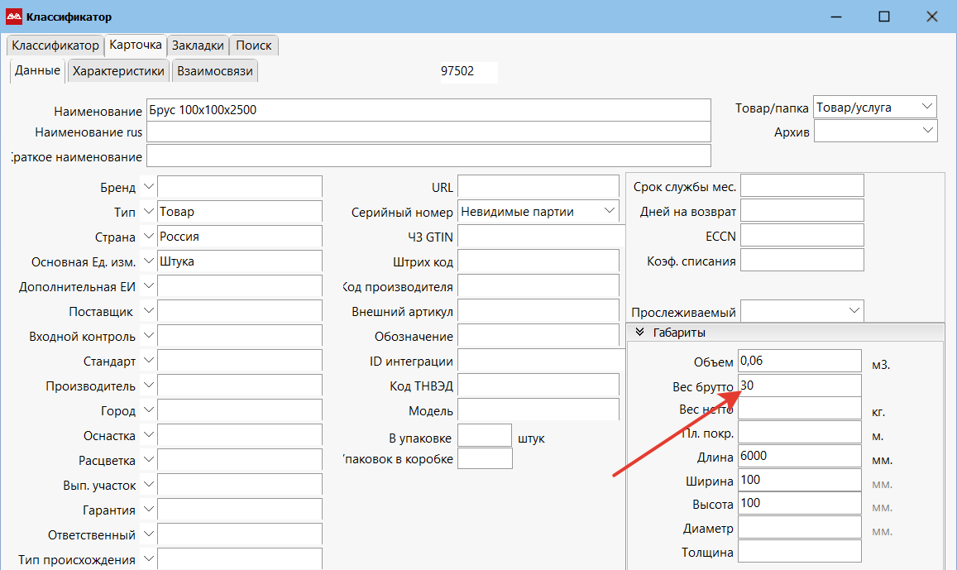Expand the Стандарт dropdown arrow
This screenshot has width=957, height=570.
pyautogui.click(x=148, y=361)
